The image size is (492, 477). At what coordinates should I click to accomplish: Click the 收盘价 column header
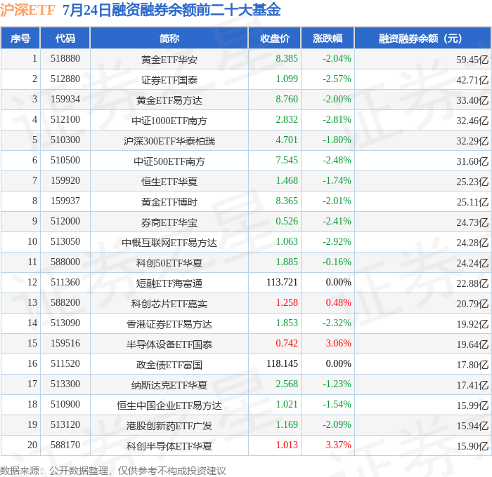275,38
